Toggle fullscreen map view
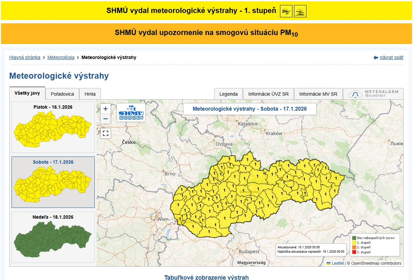 [x=106, y=134]
